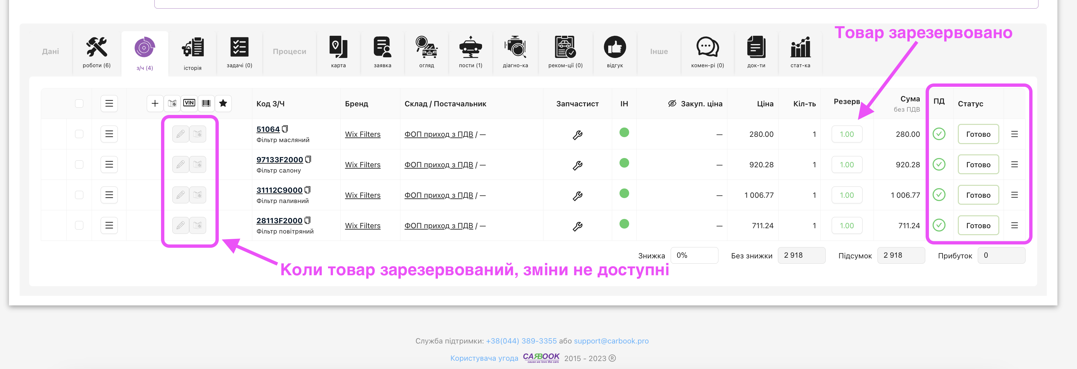Click the plus add part icon
The width and height of the screenshot is (1077, 369).
[155, 103]
